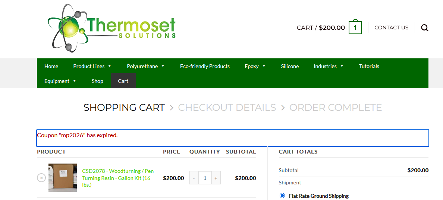The image size is (443, 200).
Task: Open the Silicone menu item
Action: [x=290, y=66]
